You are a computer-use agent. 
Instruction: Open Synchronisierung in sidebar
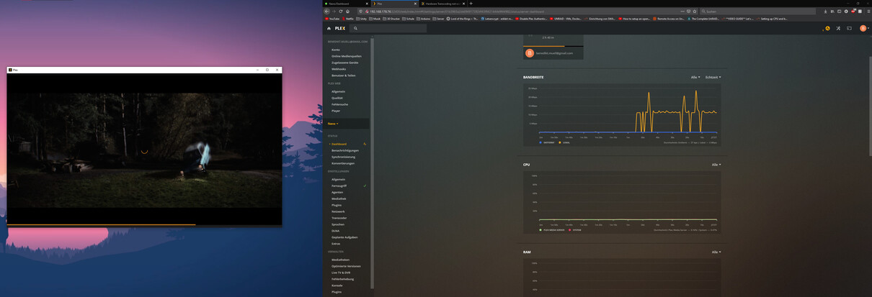point(344,157)
